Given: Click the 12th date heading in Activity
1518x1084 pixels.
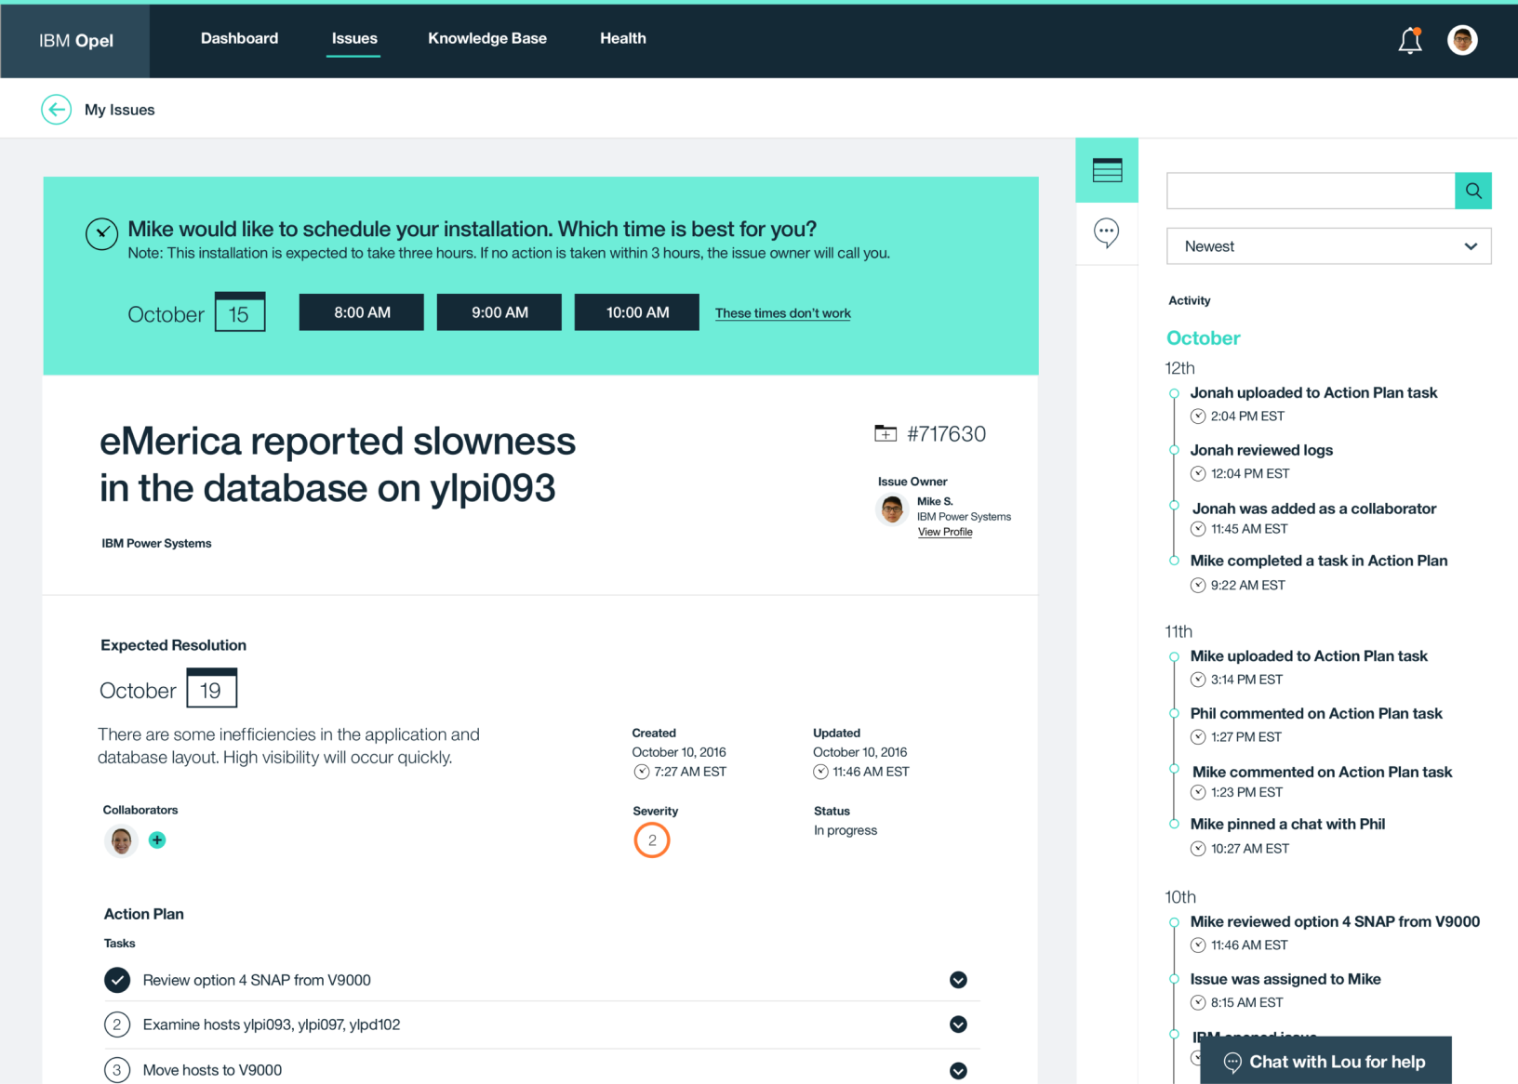Looking at the screenshot, I should (x=1179, y=368).
